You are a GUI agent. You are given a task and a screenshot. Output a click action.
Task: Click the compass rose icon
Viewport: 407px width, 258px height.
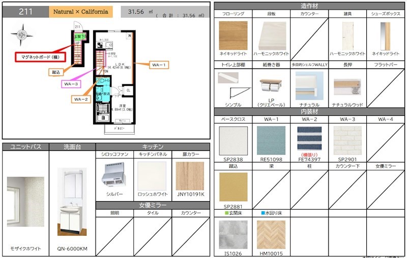(22, 35)
